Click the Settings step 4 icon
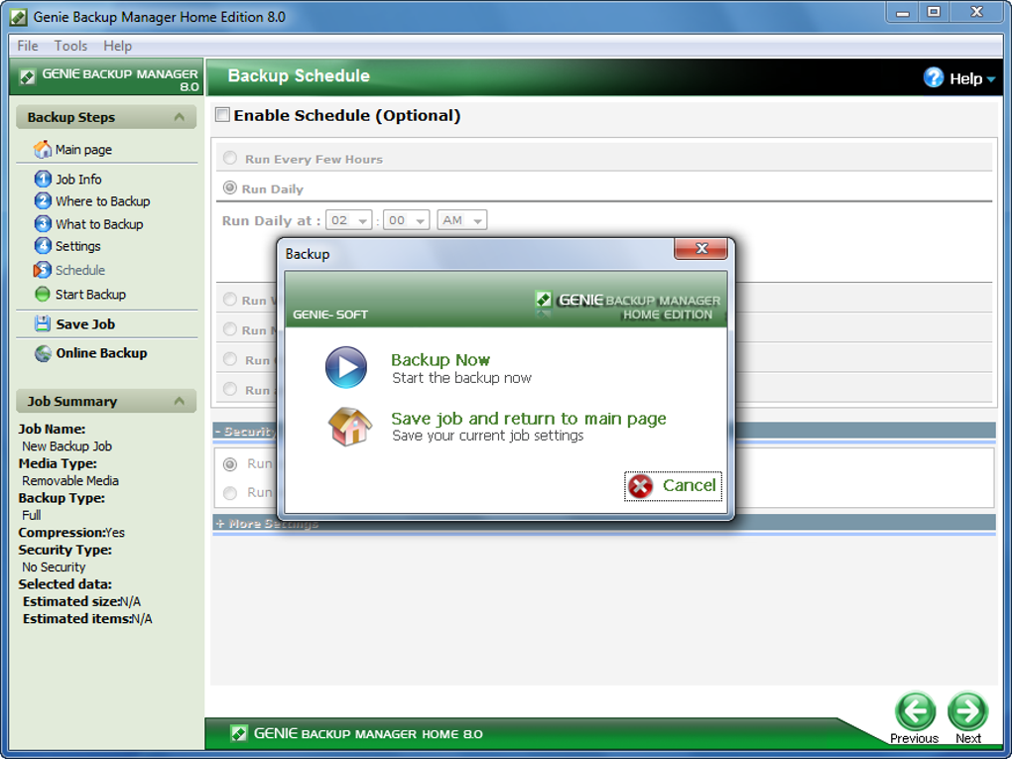The height and width of the screenshot is (759, 1012). [x=43, y=246]
